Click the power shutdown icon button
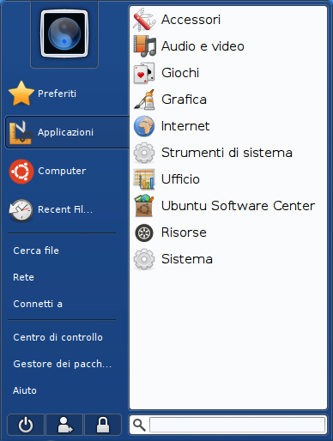Screen dimensions: 333x441 26,425
